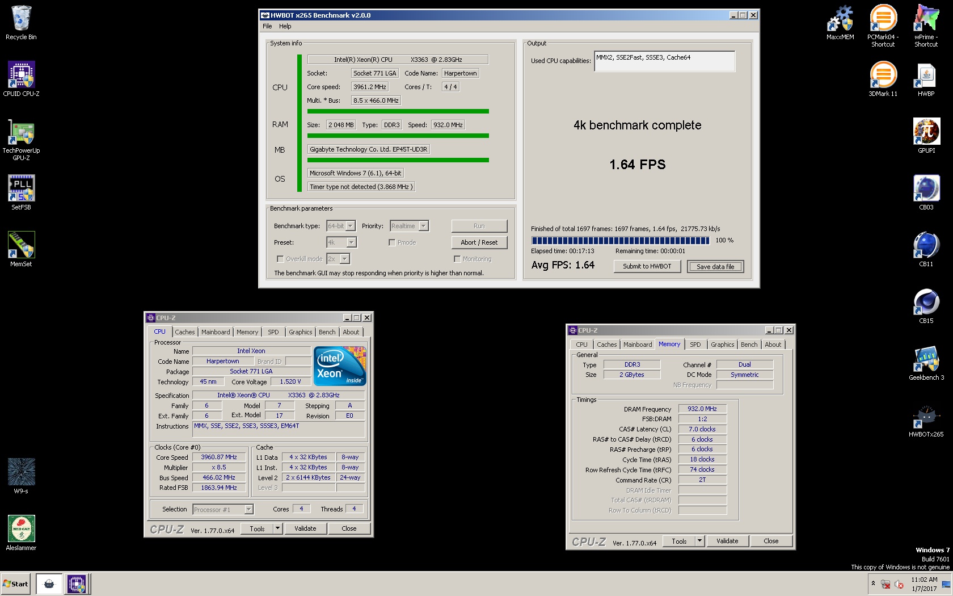The height and width of the screenshot is (596, 953).
Task: Open Graphics tab in right CPU-Z window
Action: [x=722, y=345]
